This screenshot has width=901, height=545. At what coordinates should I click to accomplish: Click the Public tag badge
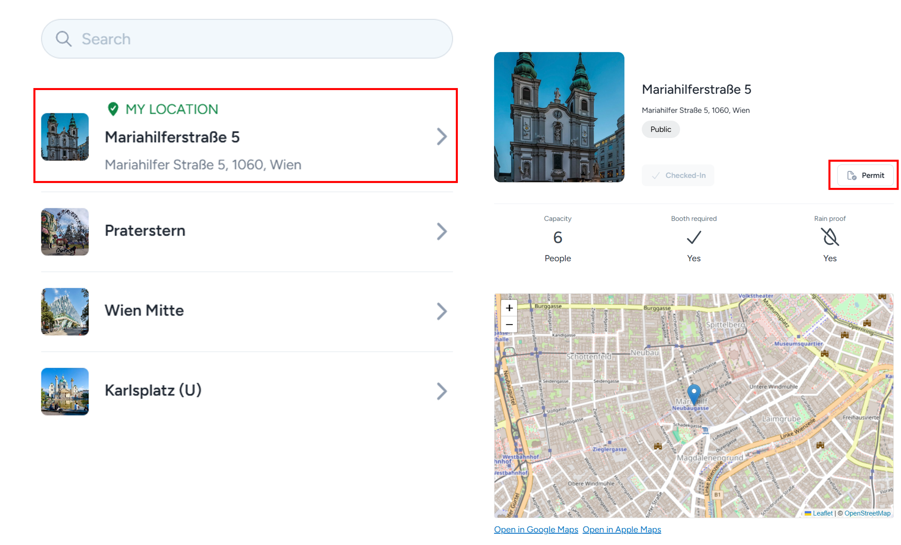click(x=660, y=129)
